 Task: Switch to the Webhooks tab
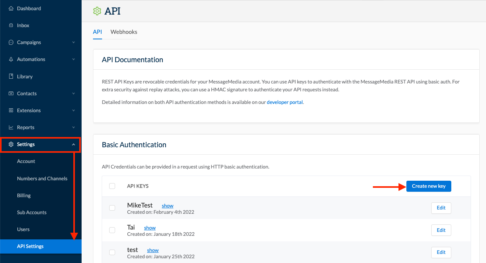124,32
